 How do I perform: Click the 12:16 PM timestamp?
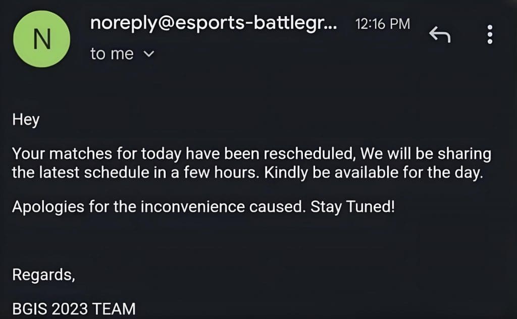coord(383,24)
